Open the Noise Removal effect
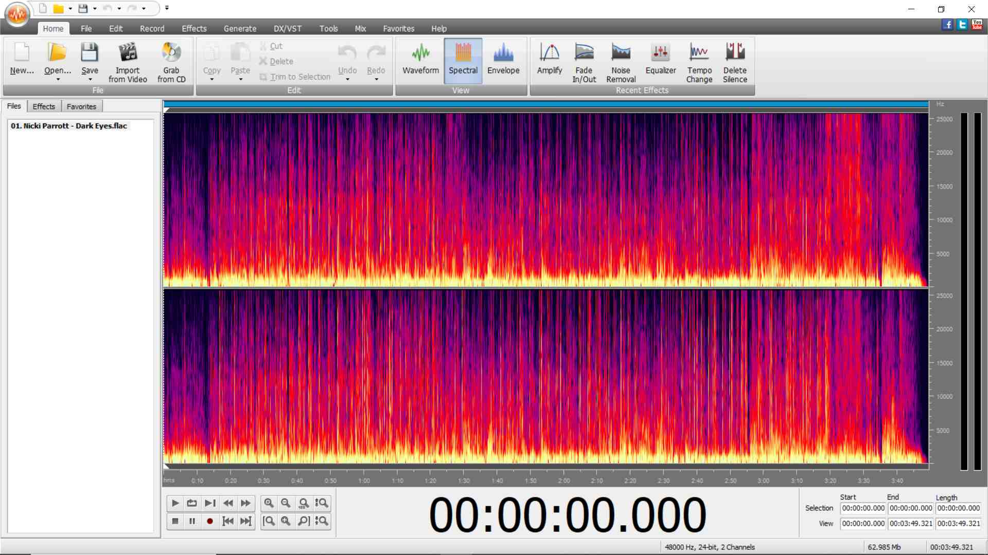The height and width of the screenshot is (555, 988). (621, 62)
